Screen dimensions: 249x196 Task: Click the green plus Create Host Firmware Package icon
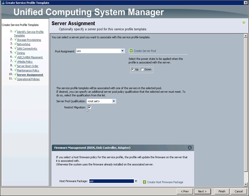[x=144, y=182]
